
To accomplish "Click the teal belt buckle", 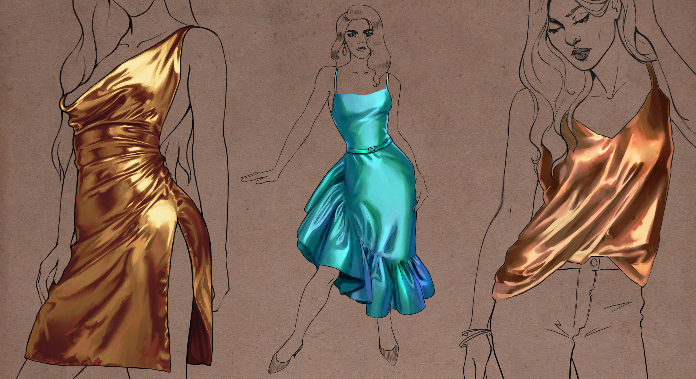I will coord(372,149).
